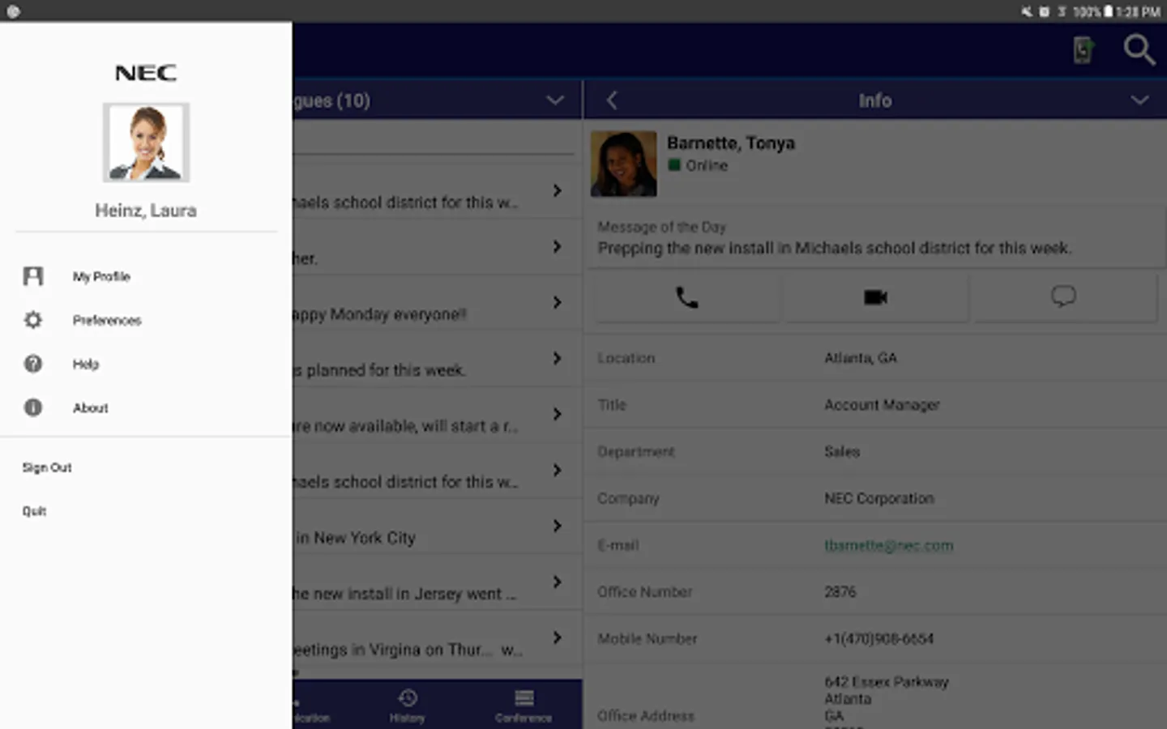Open the search magnifier icon

[1139, 50]
